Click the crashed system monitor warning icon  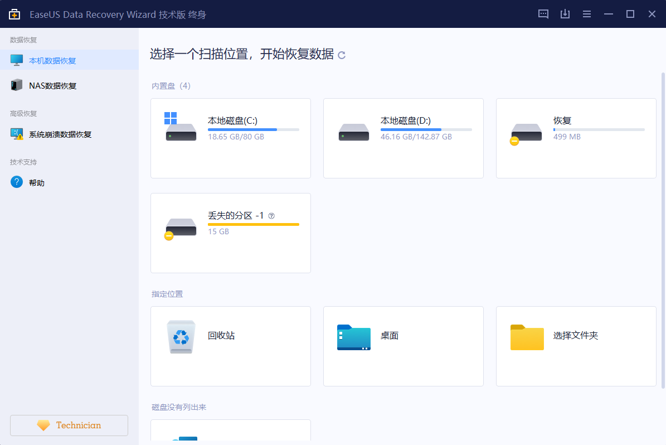point(17,134)
